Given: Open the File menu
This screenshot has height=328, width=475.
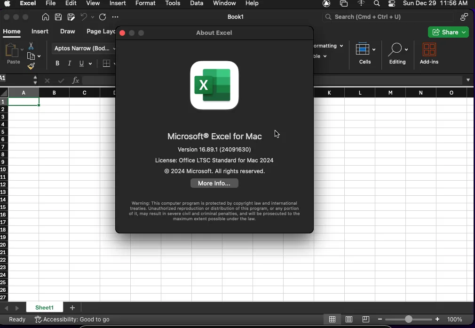Looking at the screenshot, I should [x=51, y=3].
